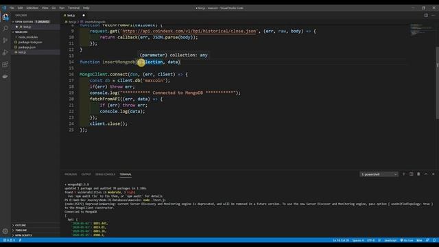
Task: Open the Explorer view in activity bar
Action: click(x=5, y=17)
